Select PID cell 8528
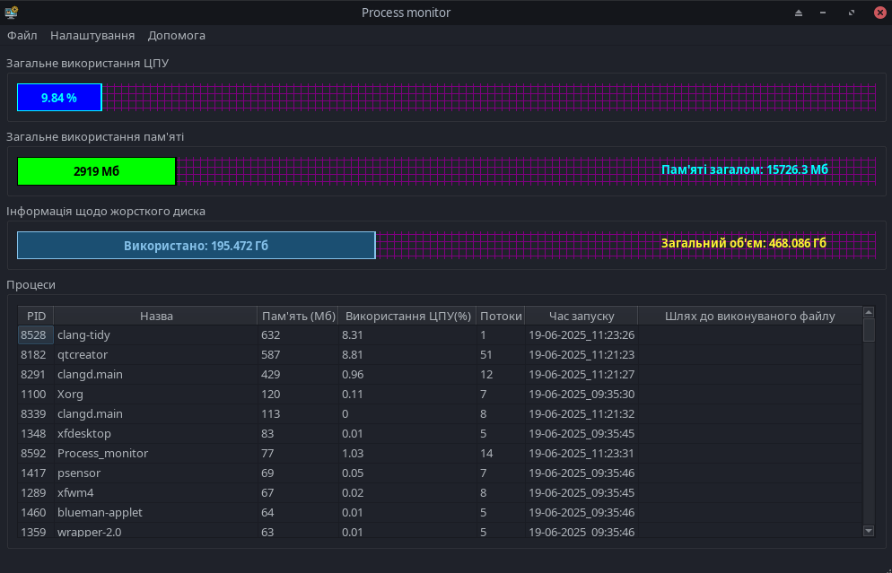 tap(36, 334)
